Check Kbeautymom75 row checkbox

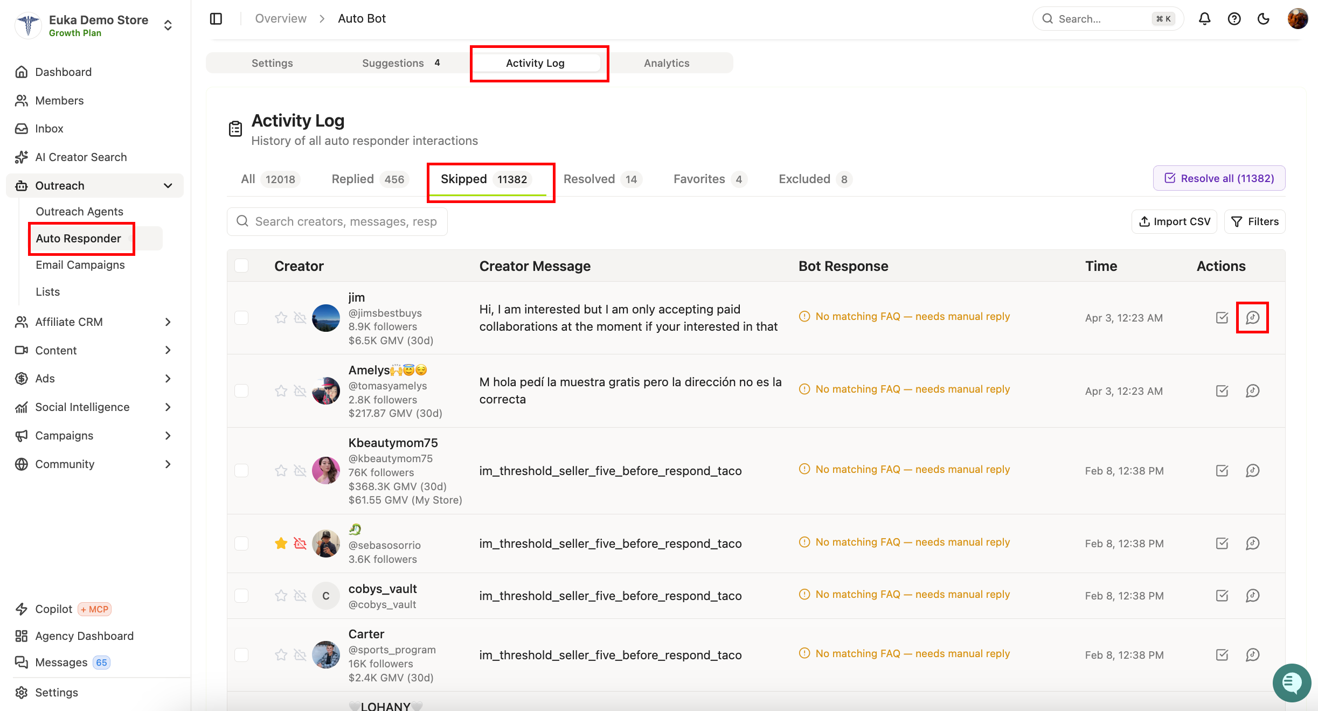coord(241,471)
